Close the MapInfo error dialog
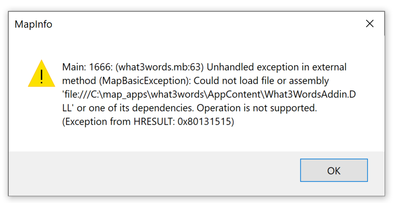Viewport: 396px width, 203px height. point(370,24)
